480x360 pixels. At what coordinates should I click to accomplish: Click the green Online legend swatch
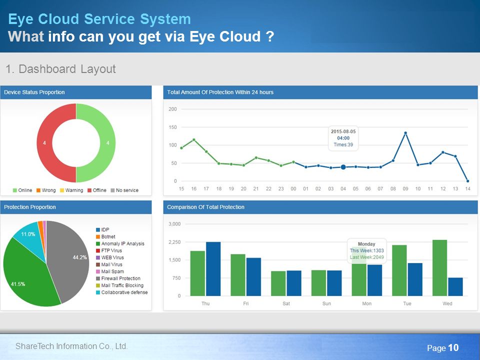click(14, 190)
